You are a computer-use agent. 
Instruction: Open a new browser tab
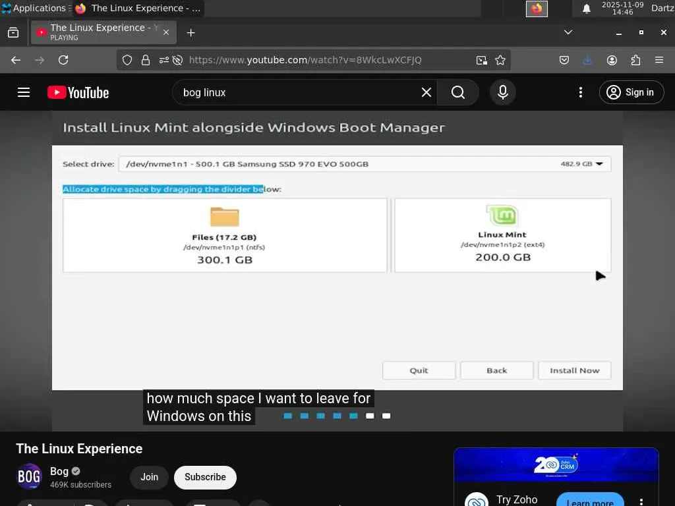tap(191, 33)
